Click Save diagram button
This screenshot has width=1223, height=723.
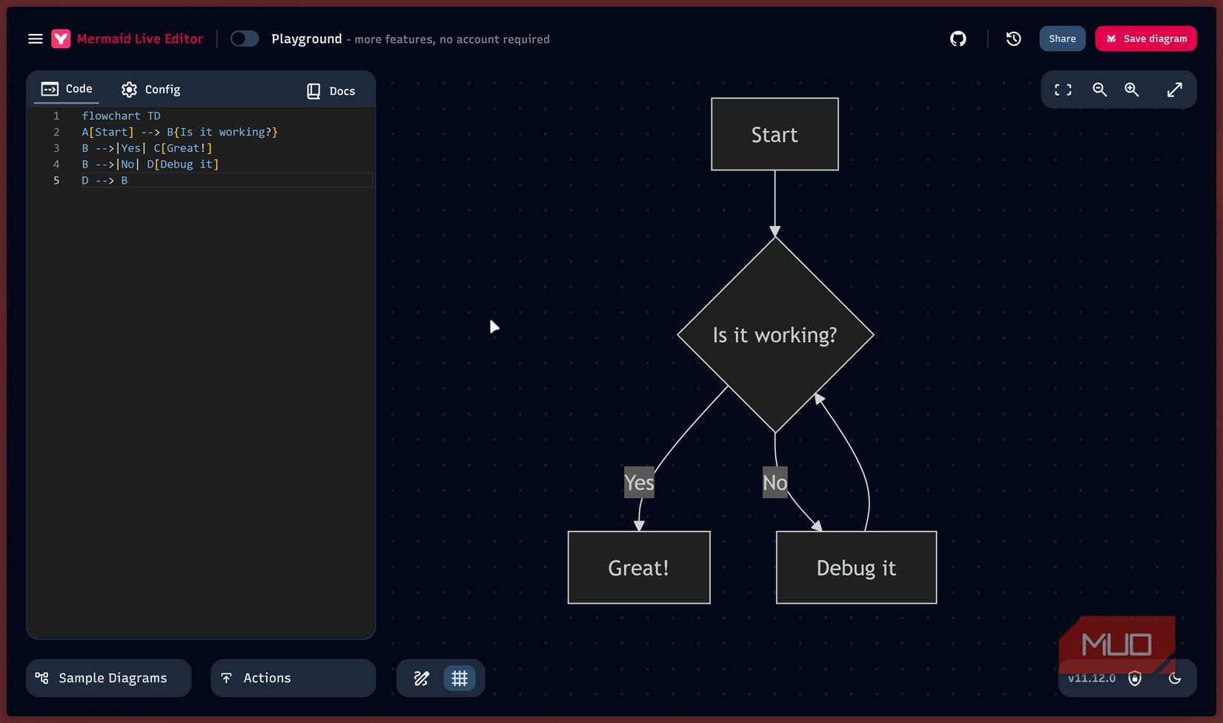[x=1146, y=39]
